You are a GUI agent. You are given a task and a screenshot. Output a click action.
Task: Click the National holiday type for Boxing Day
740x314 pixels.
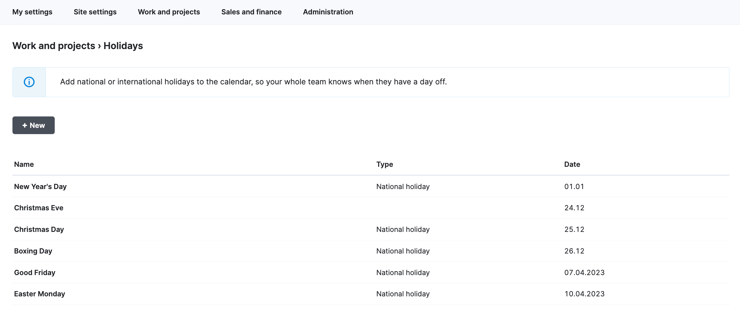click(x=403, y=251)
